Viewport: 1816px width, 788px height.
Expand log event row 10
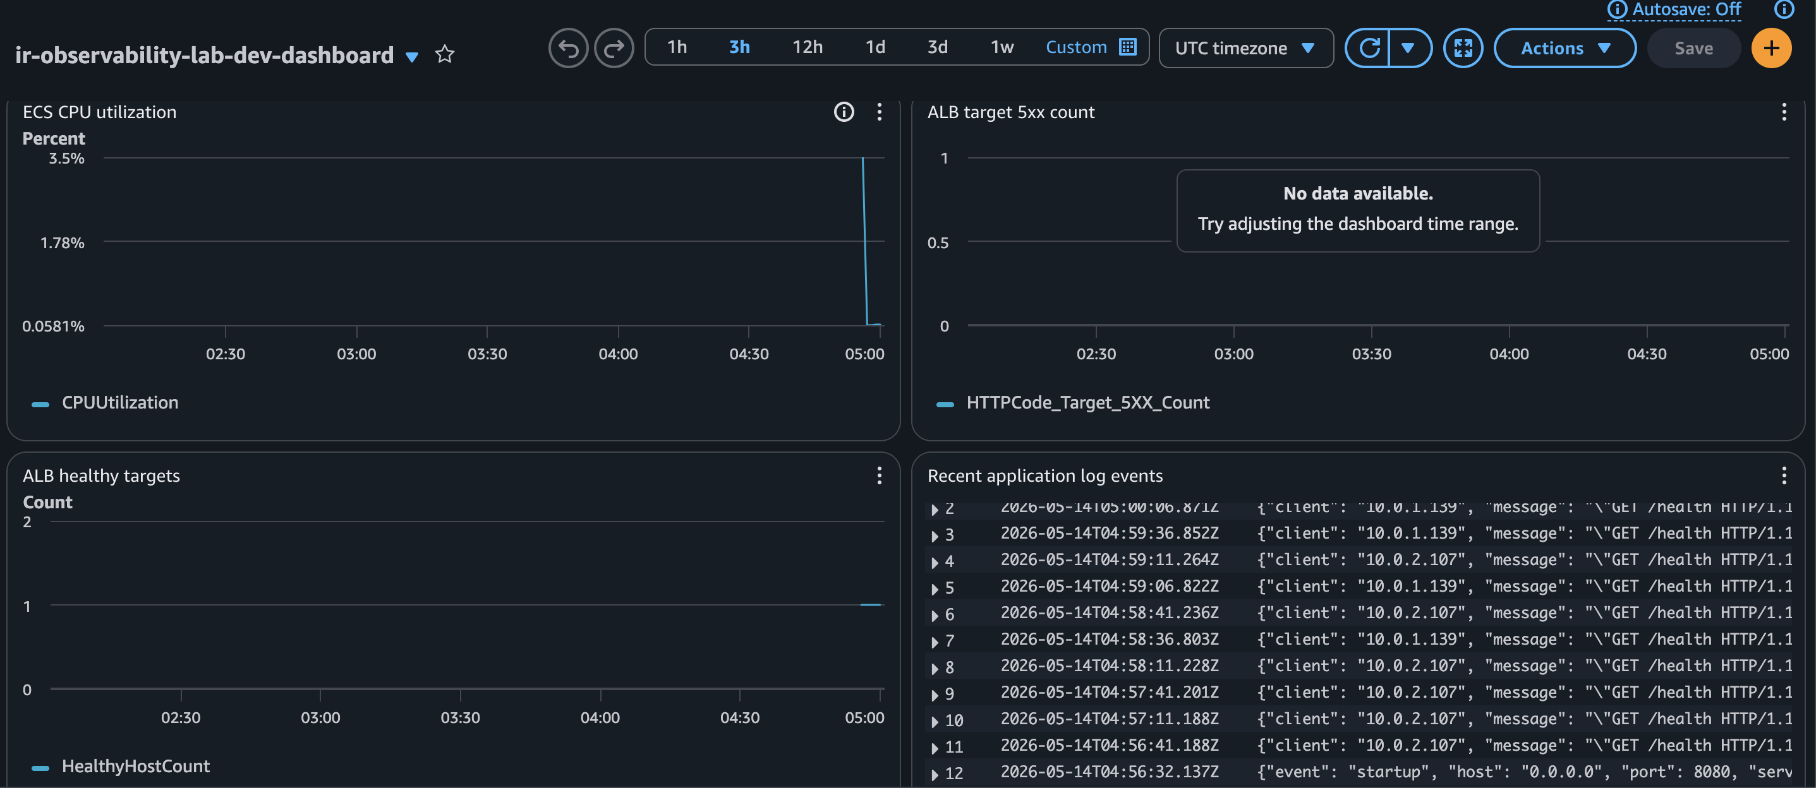click(x=935, y=721)
